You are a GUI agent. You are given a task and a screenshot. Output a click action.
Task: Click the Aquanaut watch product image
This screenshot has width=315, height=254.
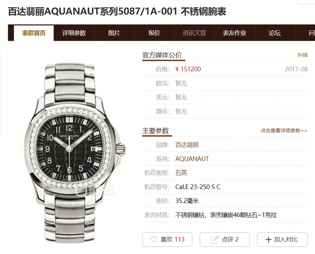pyautogui.click(x=75, y=152)
